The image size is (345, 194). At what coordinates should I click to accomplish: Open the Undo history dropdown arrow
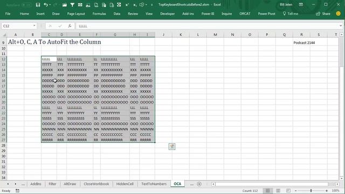click(x=50, y=5)
